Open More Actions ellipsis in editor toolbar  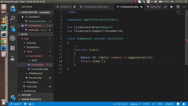pos(184,7)
